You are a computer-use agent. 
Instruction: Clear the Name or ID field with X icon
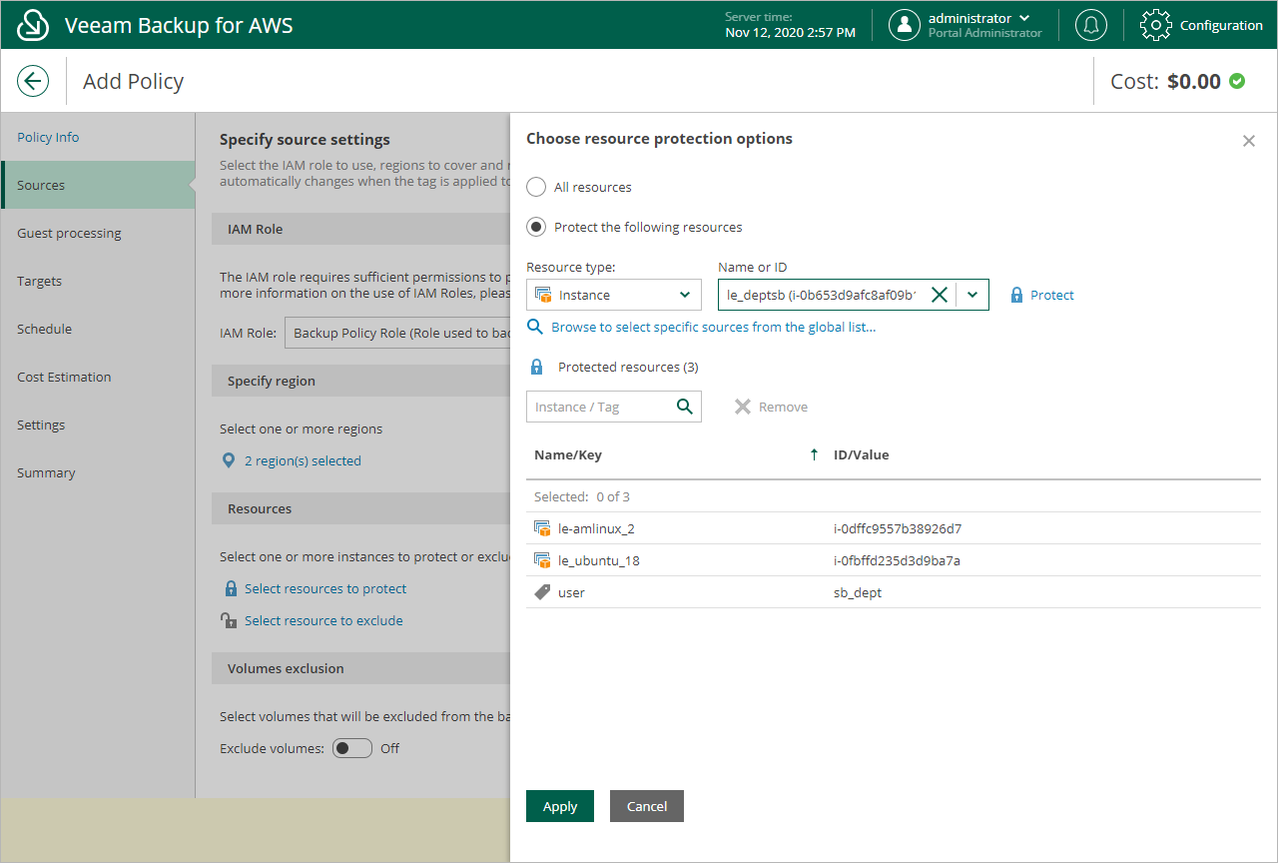click(939, 295)
